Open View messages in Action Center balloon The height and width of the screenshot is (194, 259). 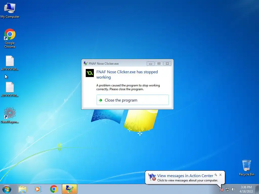185,176
